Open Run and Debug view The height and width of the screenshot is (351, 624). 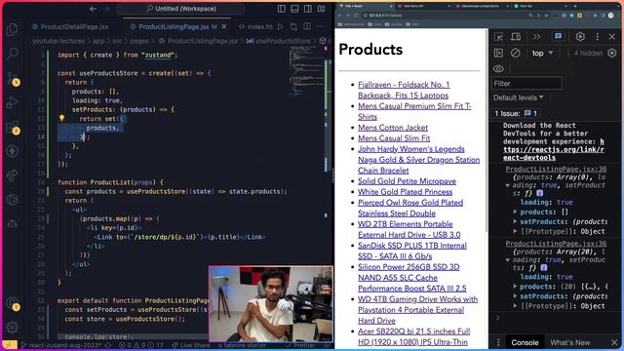coord(13,102)
